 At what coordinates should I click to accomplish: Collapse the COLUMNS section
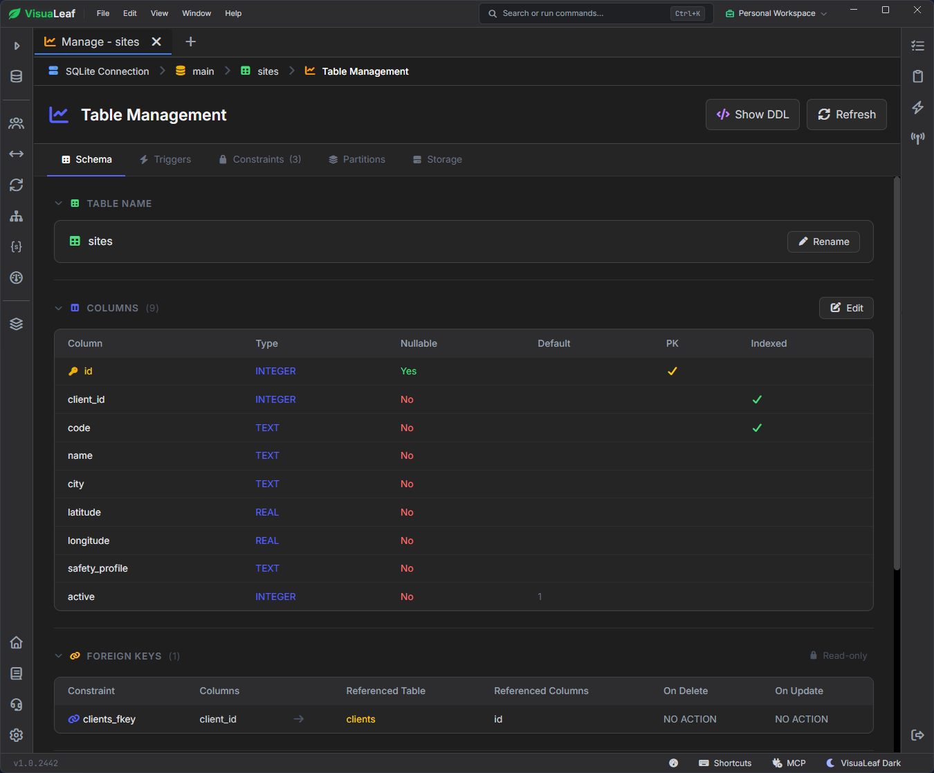tap(59, 308)
